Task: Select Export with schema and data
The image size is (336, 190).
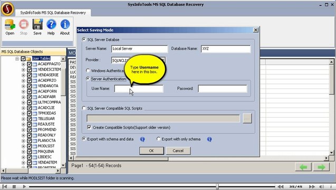Action: (84, 139)
